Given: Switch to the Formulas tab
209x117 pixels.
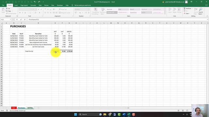Looking at the screenshot, I should 33,5.
